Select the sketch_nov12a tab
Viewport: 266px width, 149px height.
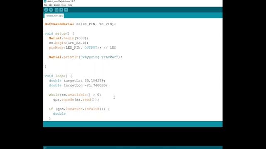[x=54, y=16]
